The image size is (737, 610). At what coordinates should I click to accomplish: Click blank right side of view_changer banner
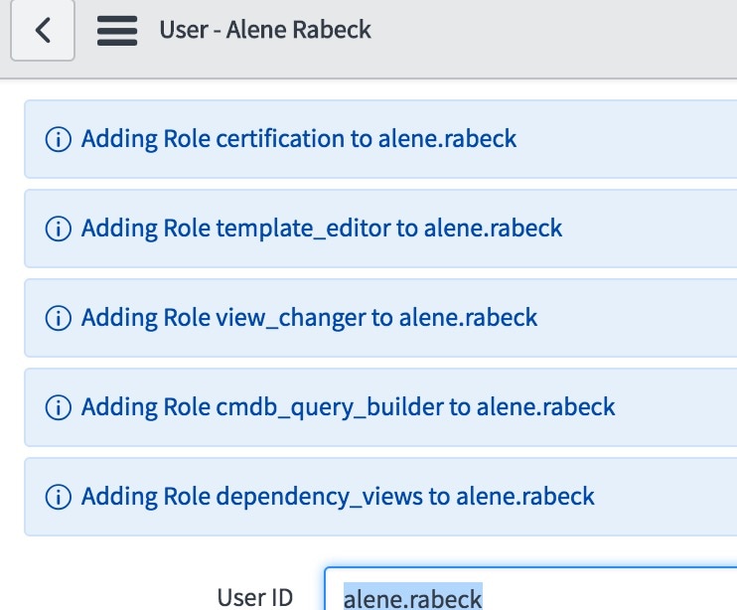[646, 318]
